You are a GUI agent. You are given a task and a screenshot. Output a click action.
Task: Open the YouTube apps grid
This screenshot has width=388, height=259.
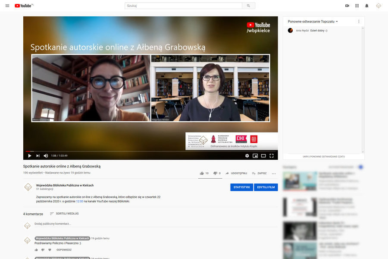(357, 6)
